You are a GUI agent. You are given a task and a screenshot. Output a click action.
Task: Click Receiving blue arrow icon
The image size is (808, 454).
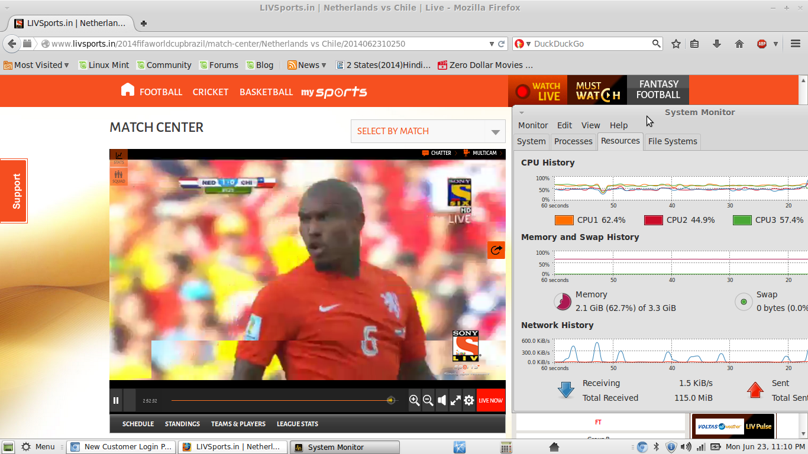566,390
